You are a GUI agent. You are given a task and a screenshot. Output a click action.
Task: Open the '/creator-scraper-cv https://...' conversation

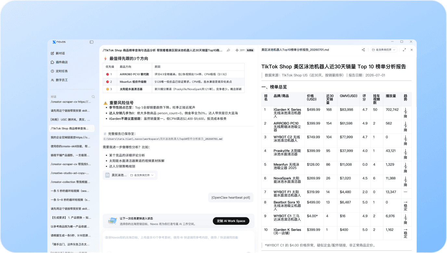click(72, 102)
